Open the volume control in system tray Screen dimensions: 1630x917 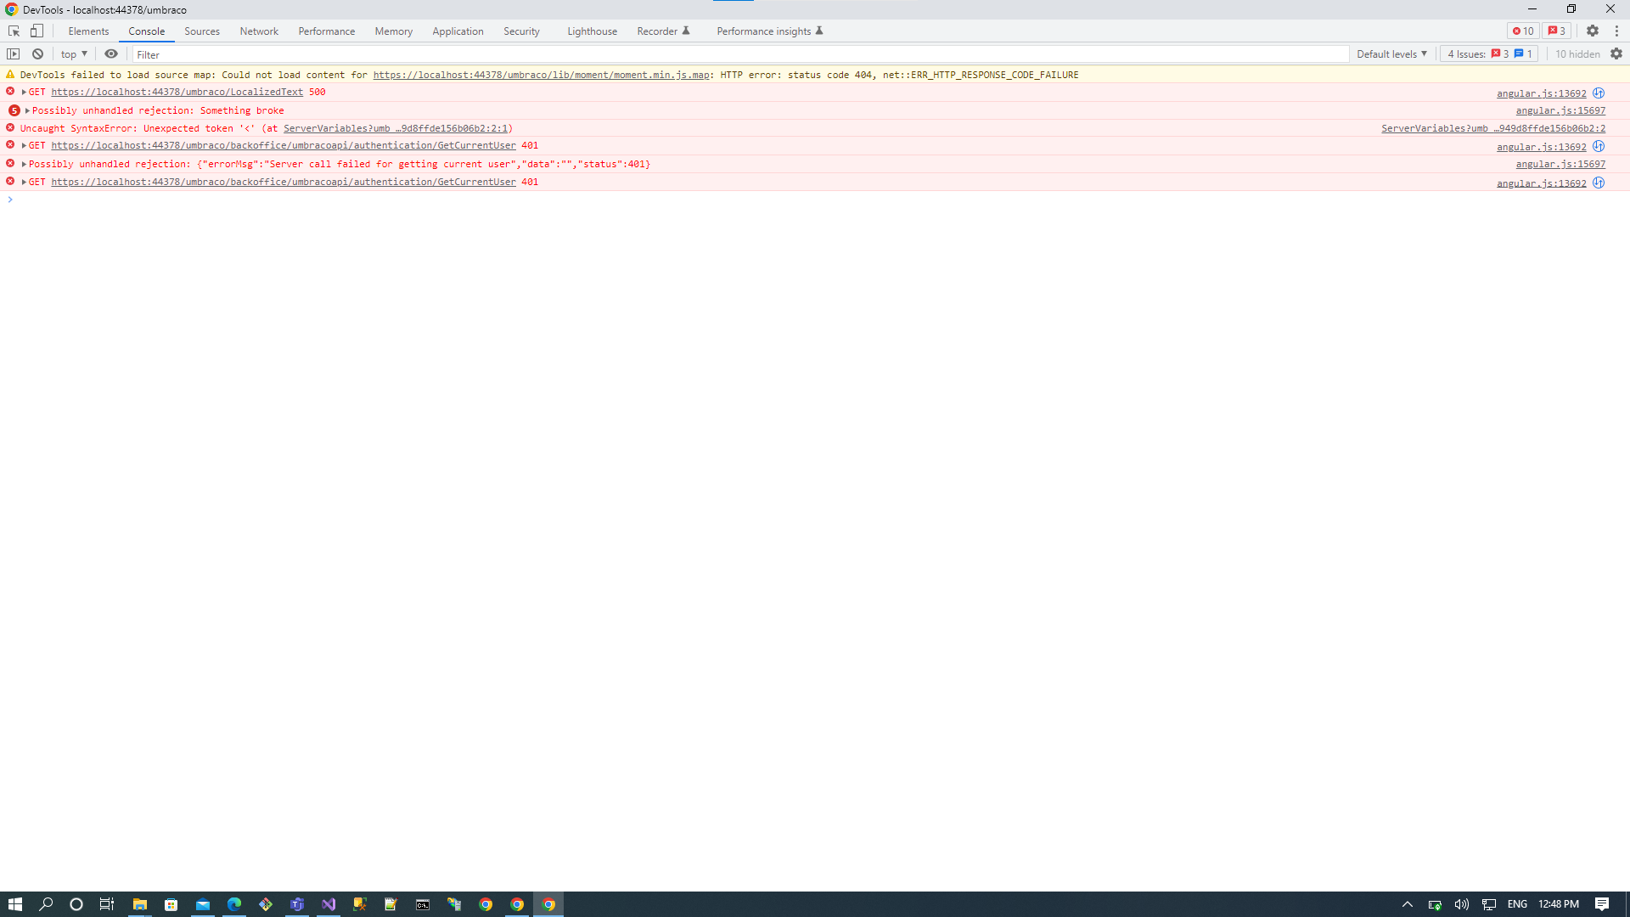pos(1462,904)
